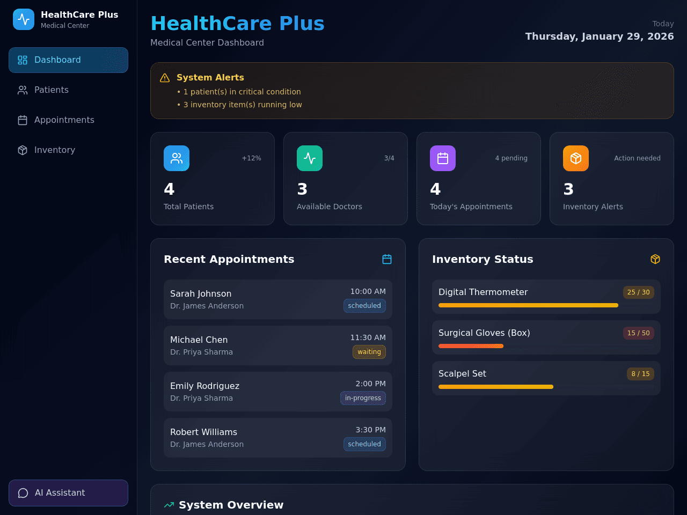Click the 'Action needed' inventory label

click(x=638, y=158)
